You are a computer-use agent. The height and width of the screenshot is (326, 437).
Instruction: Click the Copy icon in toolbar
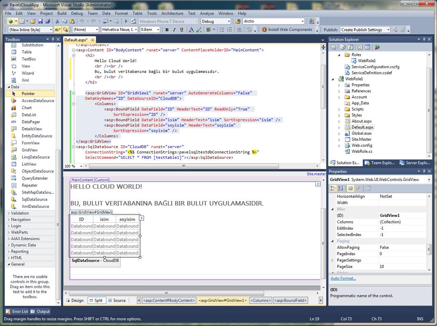point(64,21)
